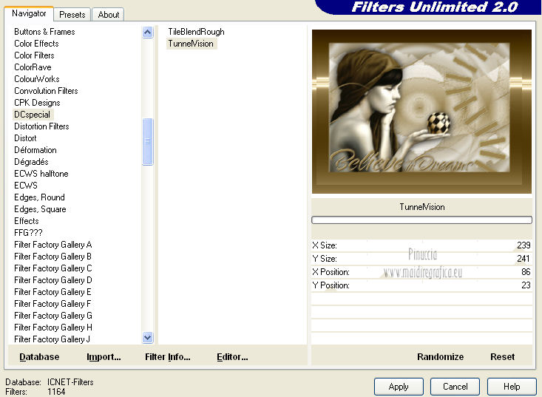Click the category list scrollbar thumb

pyautogui.click(x=148, y=141)
